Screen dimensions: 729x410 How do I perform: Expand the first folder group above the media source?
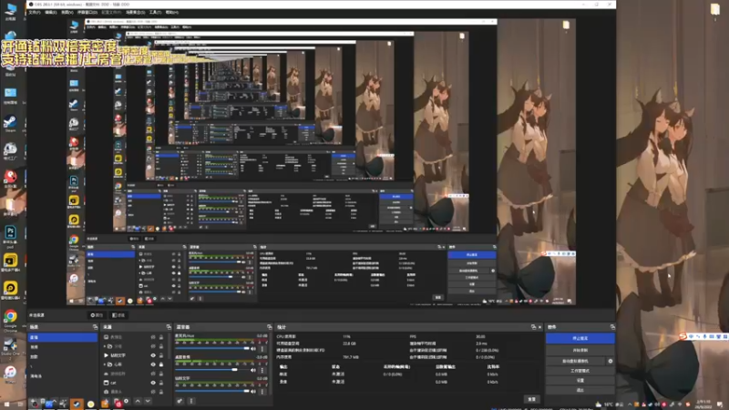pos(104,346)
